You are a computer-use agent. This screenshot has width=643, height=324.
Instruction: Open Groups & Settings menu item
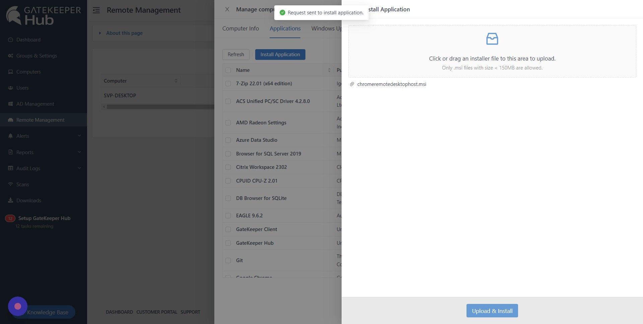[x=37, y=56]
